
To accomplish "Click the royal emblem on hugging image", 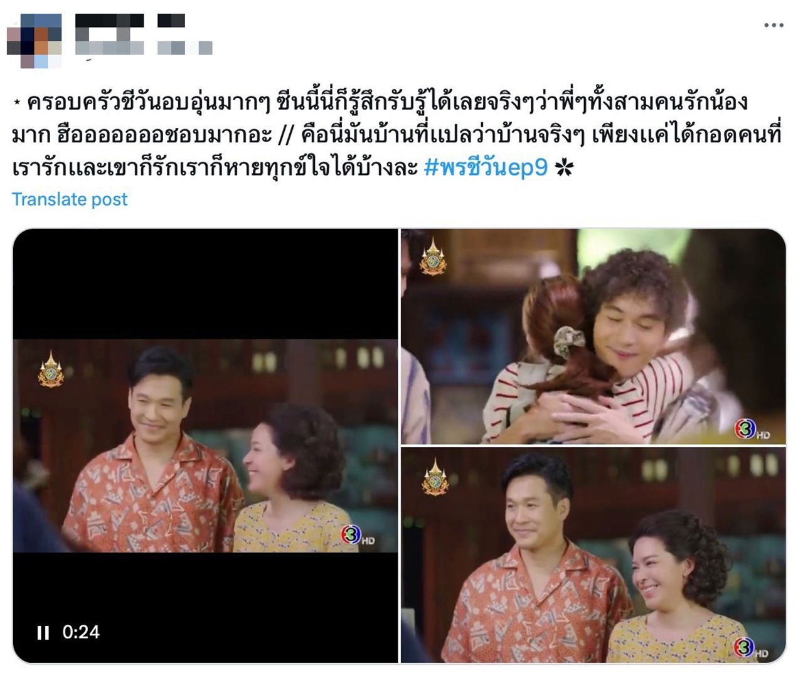I will pos(433,257).
